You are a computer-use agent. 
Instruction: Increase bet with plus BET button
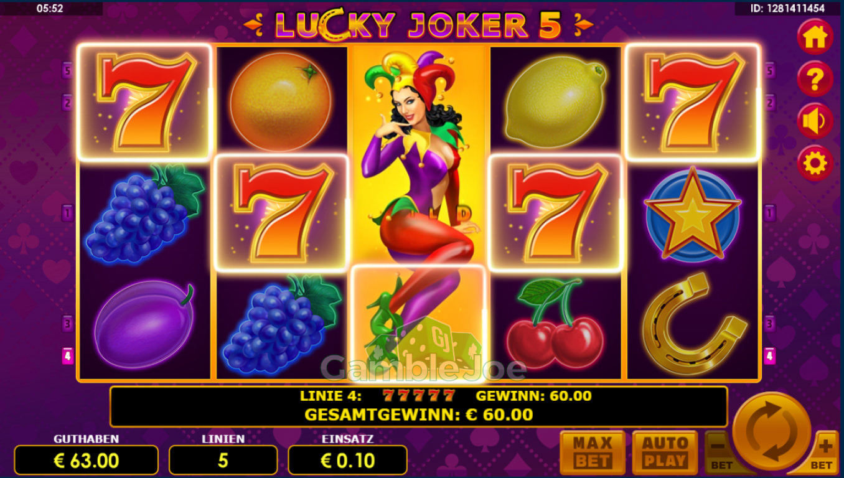coord(823,453)
